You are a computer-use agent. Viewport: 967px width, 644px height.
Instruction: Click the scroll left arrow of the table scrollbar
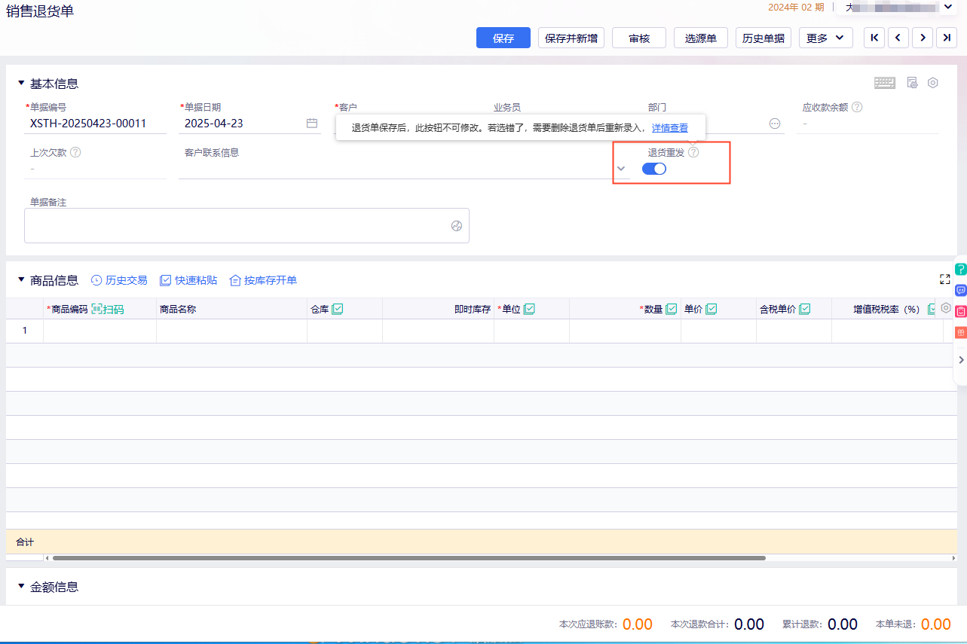tap(47, 558)
